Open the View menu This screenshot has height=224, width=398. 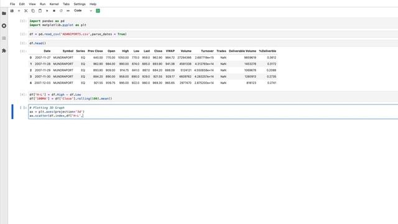tap(32, 4)
